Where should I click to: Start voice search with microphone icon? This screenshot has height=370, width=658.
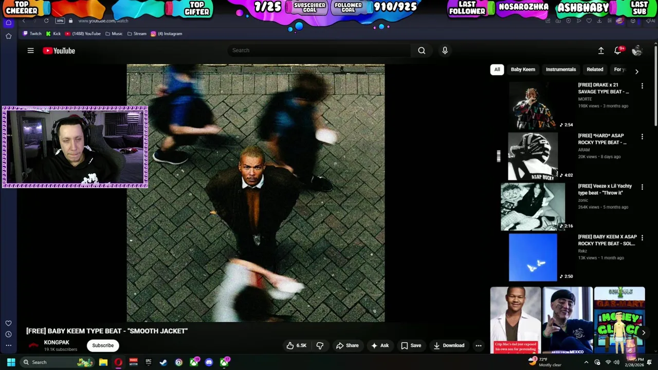445,50
